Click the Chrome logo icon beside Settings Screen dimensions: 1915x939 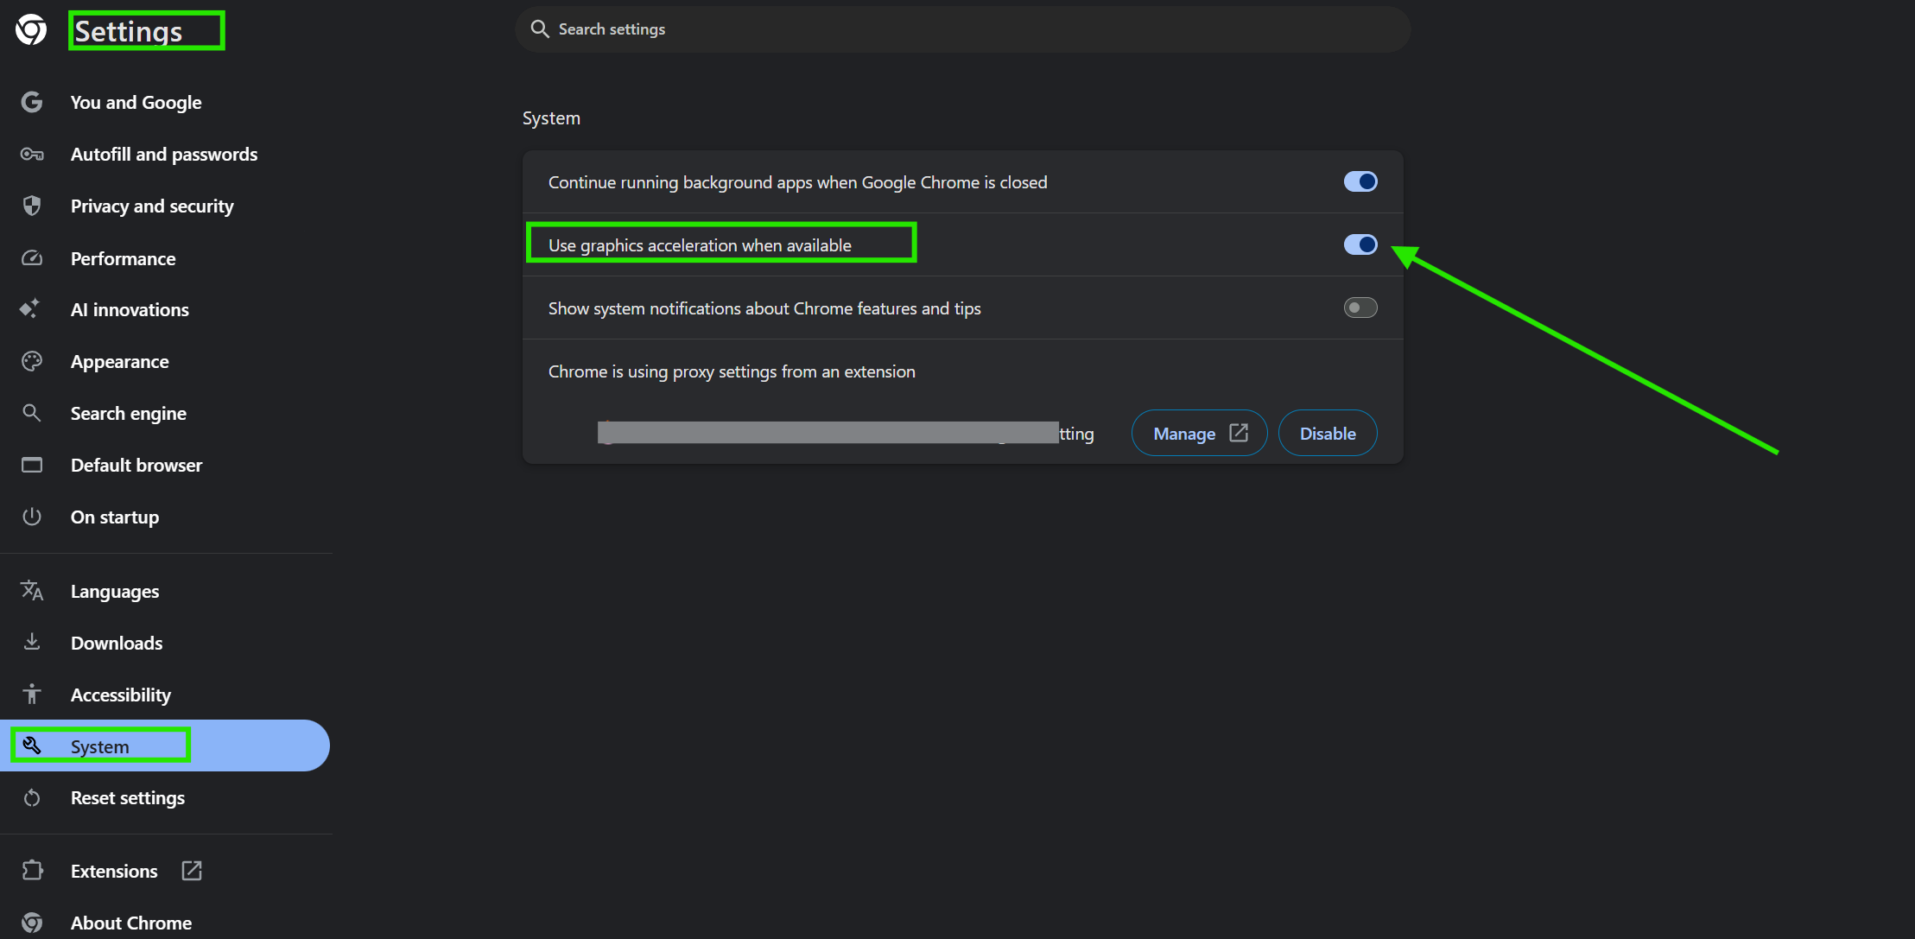[x=31, y=29]
